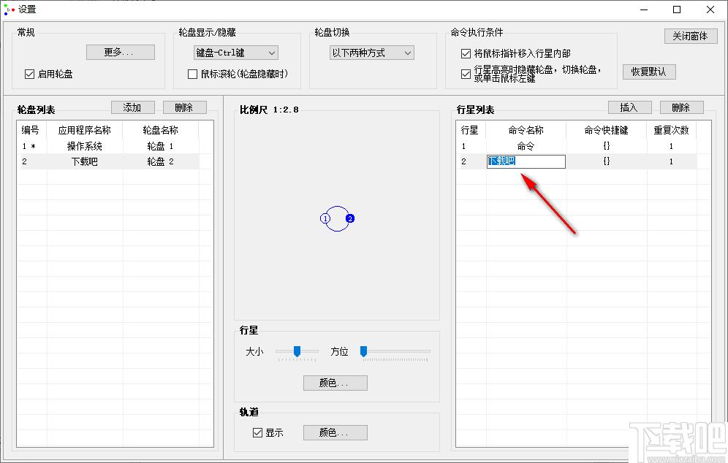Image resolution: width=728 pixels, height=463 pixels.
Task: Click the 关闭窗体 button
Action: pyautogui.click(x=691, y=36)
